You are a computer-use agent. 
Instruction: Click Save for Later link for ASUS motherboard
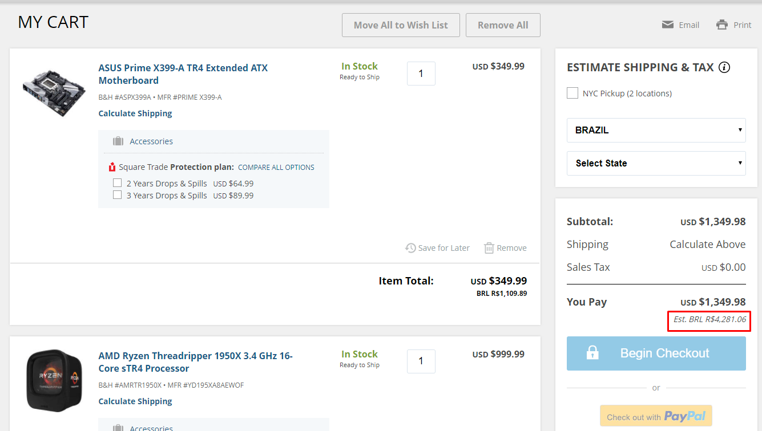pos(444,248)
